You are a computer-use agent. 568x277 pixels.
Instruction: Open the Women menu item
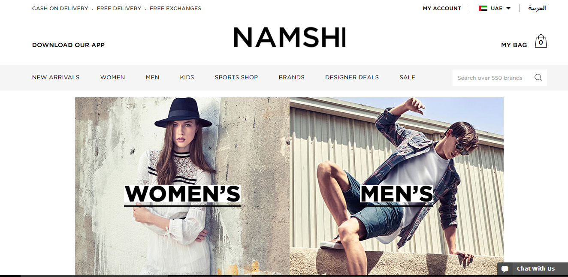(112, 77)
